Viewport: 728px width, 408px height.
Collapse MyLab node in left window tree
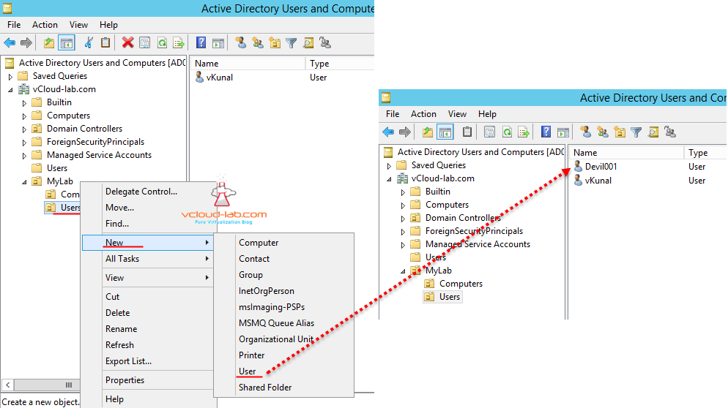pos(24,182)
